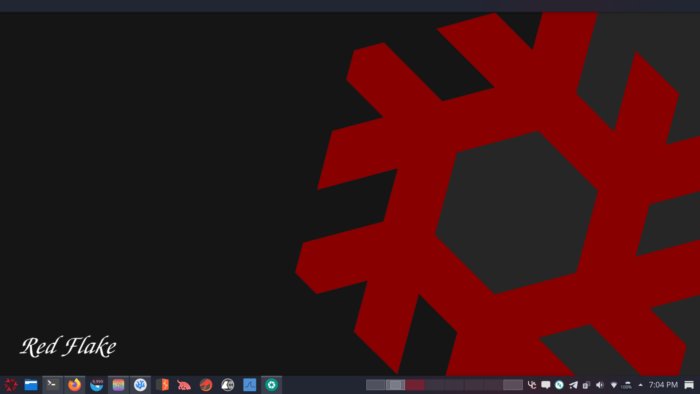Launch the red dragon application icon
The height and width of the screenshot is (394, 700).
tap(206, 385)
